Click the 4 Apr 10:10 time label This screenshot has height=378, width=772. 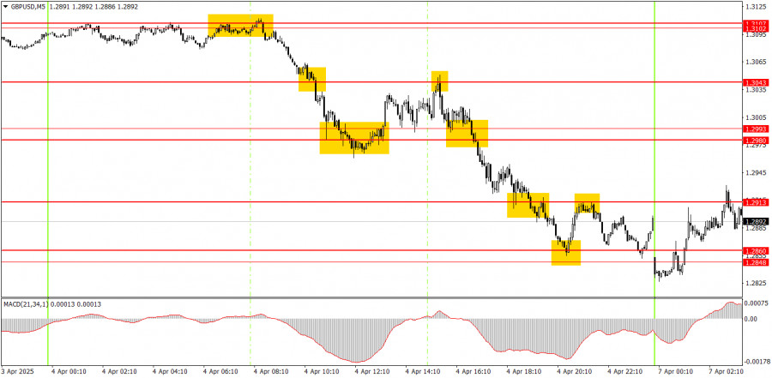coord(323,372)
